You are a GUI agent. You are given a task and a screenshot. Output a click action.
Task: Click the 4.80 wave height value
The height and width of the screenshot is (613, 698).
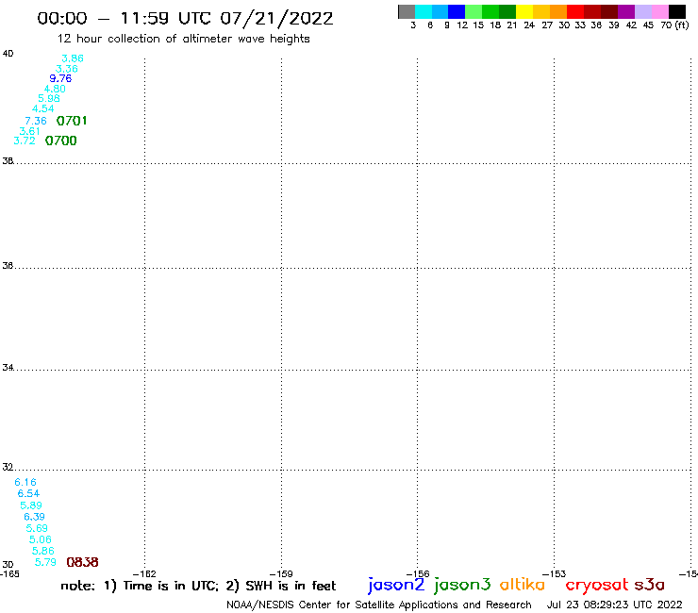[x=55, y=89]
